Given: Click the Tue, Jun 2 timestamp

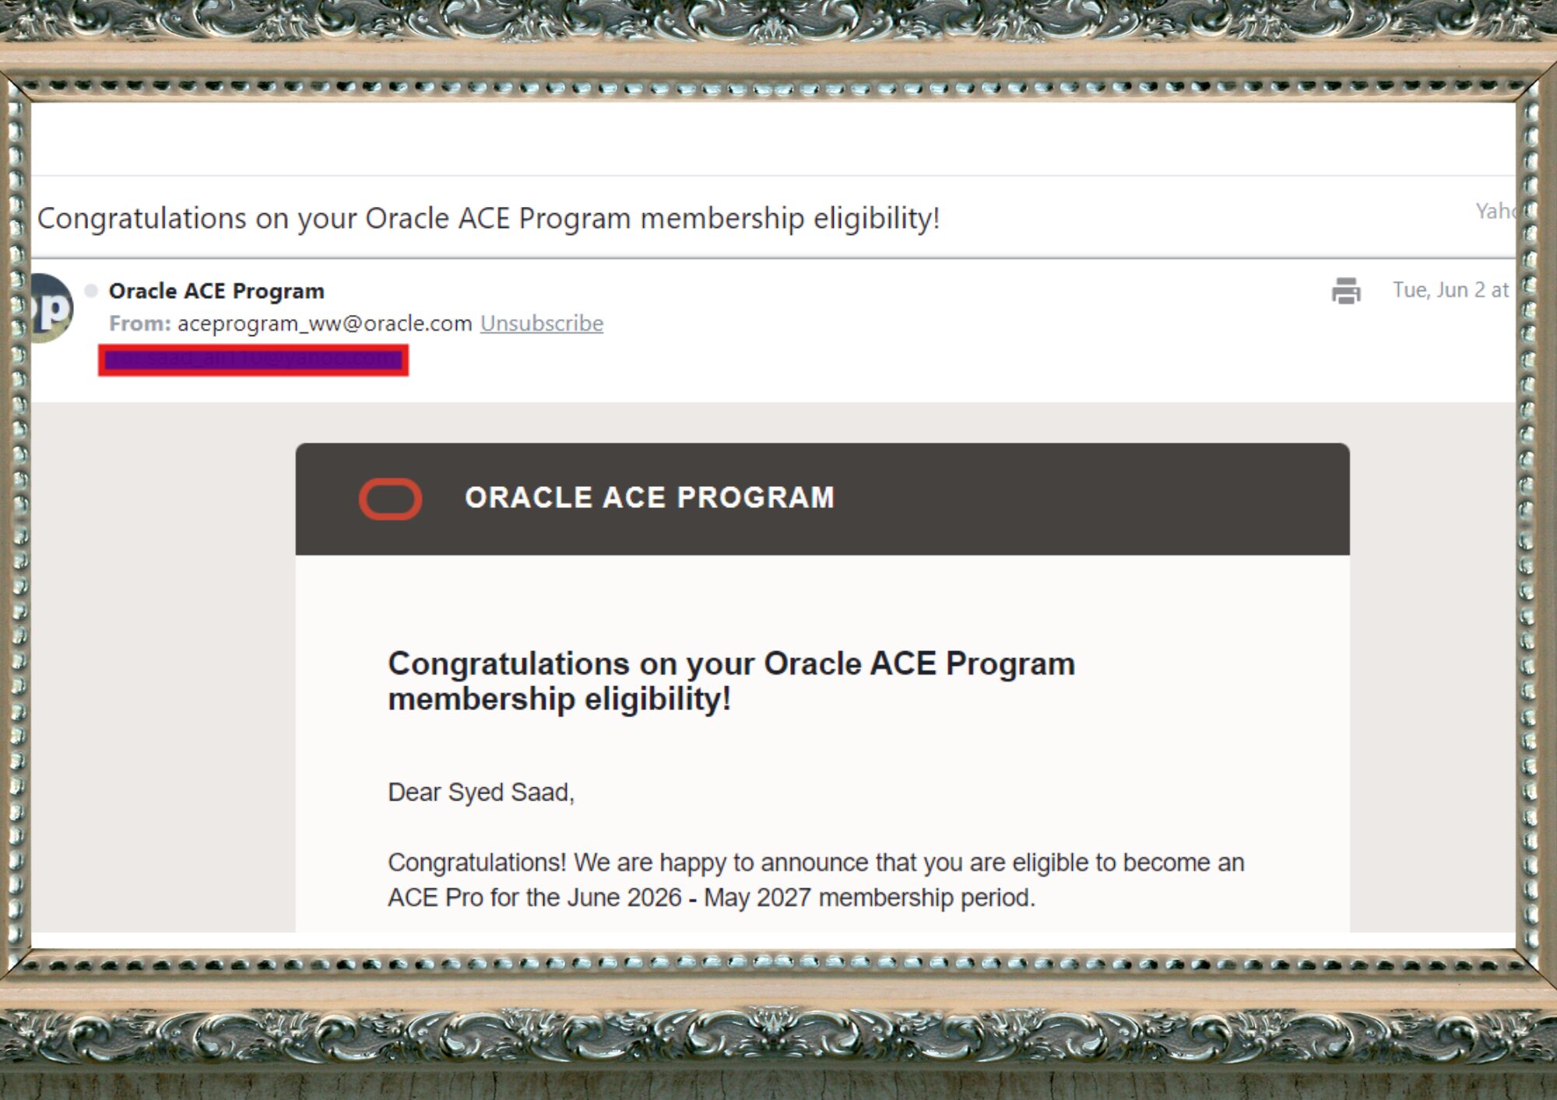Looking at the screenshot, I should [x=1451, y=290].
